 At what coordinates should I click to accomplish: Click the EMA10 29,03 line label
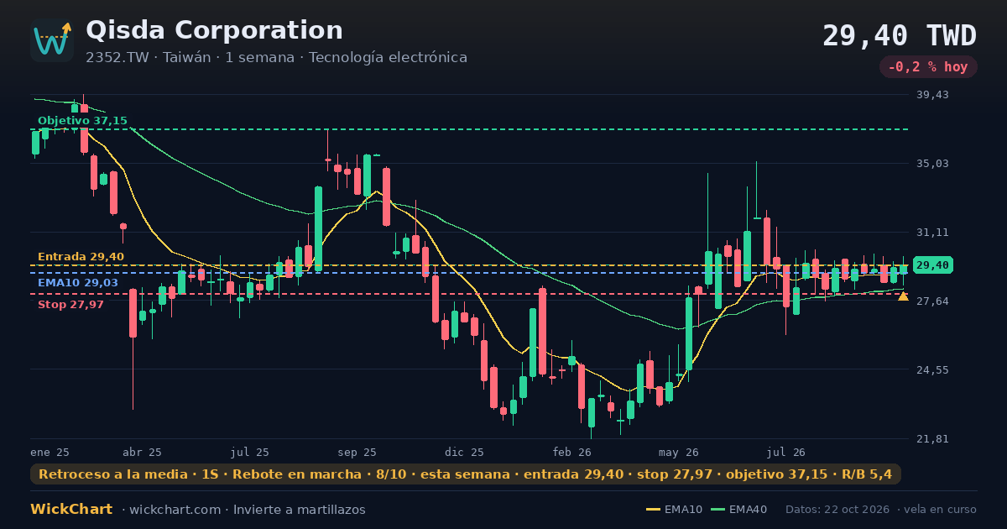point(78,283)
